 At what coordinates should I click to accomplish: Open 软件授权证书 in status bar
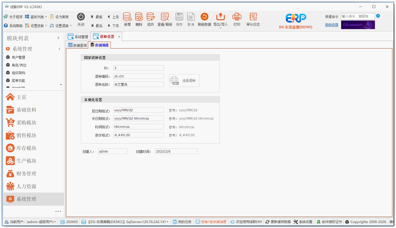click(x=329, y=222)
